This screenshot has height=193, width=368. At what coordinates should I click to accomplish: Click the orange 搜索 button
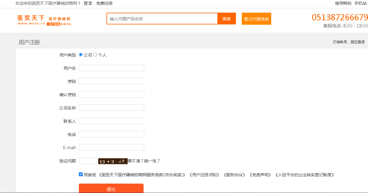227,19
